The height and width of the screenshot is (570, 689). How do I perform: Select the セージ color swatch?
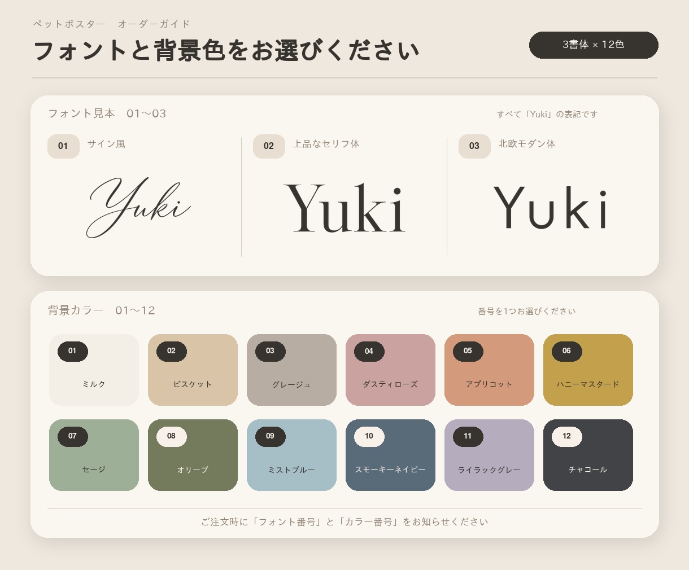(94, 455)
